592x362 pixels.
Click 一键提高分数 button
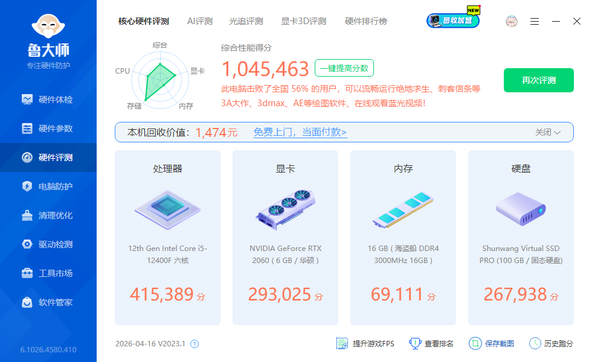pyautogui.click(x=344, y=68)
